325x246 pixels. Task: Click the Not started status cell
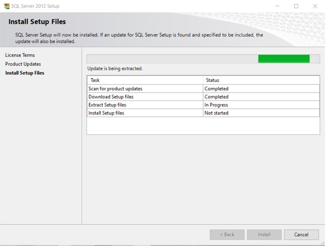point(261,113)
